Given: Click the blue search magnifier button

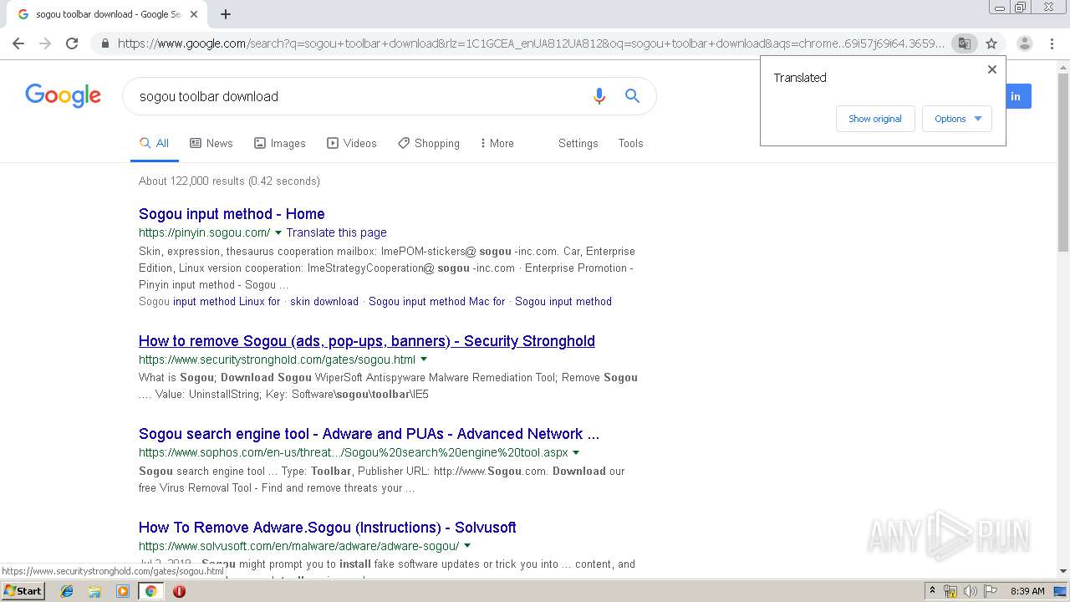Looking at the screenshot, I should pyautogui.click(x=632, y=96).
